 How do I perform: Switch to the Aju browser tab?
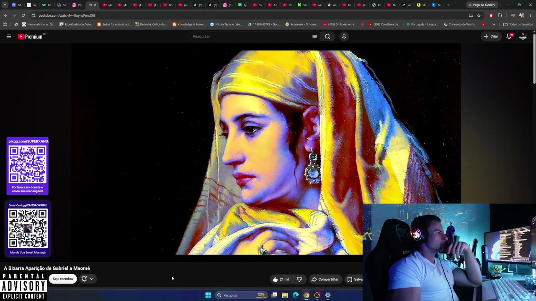[242, 5]
